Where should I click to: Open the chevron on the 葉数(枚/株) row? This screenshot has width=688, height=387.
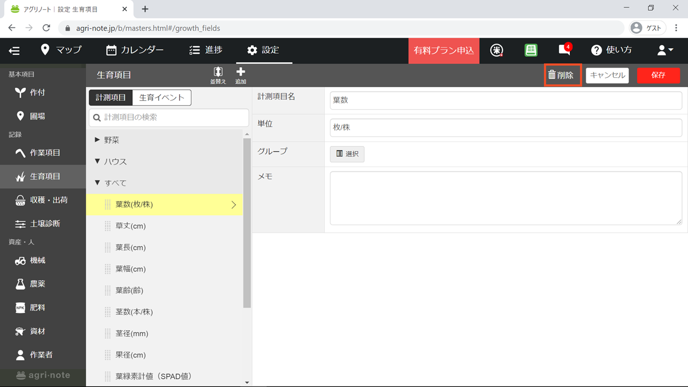[x=234, y=204]
